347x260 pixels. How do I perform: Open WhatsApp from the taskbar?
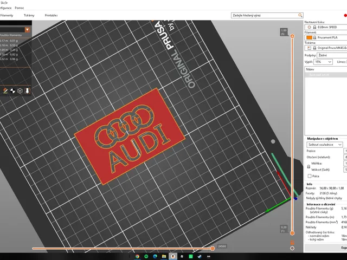click(190, 256)
